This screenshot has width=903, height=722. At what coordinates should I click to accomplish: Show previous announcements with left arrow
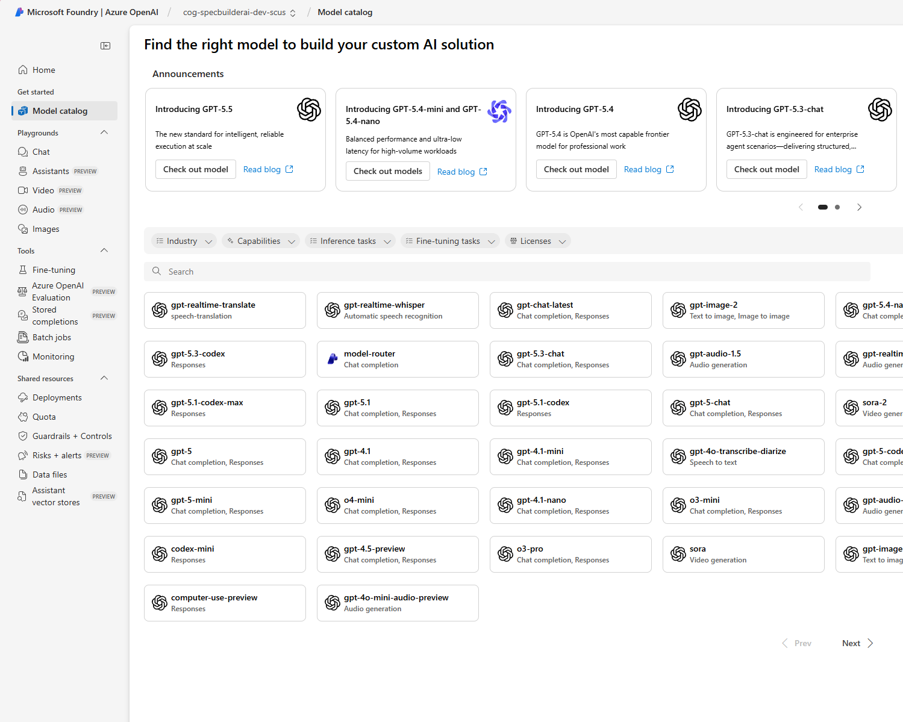tap(801, 207)
